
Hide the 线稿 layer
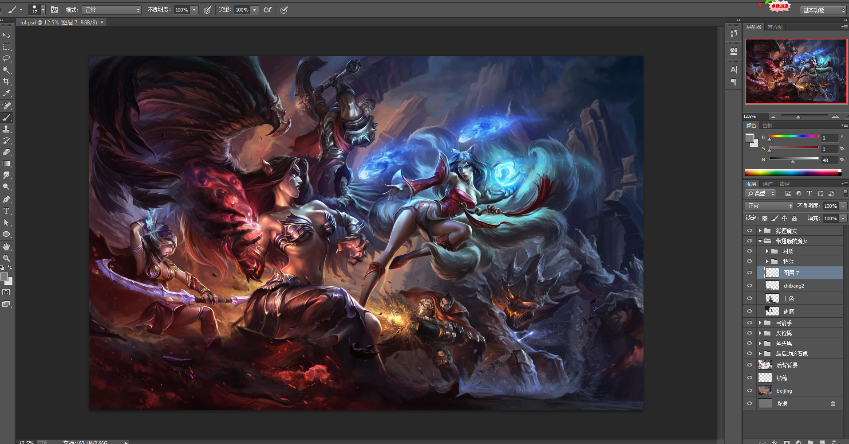pos(750,378)
